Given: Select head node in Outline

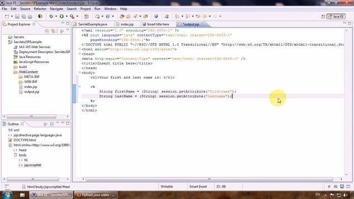Looking at the screenshot, I should (23, 150).
